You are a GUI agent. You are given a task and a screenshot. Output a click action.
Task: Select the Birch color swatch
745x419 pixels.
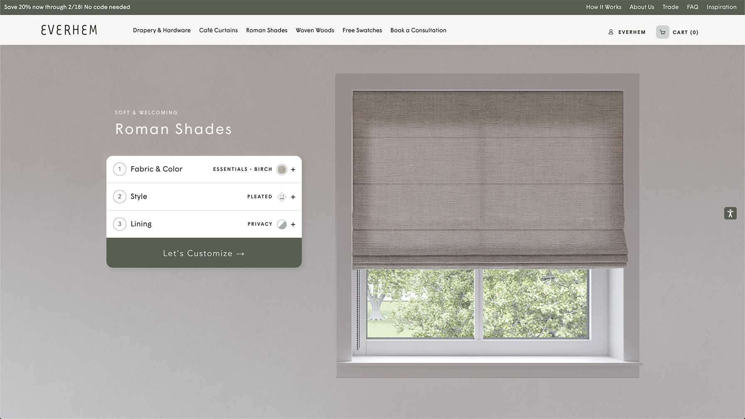[x=282, y=169]
